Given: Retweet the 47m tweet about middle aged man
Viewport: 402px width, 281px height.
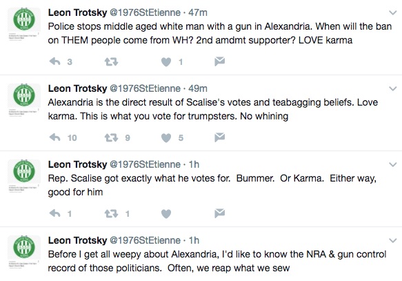Looking at the screenshot, I should pyautogui.click(x=111, y=61).
